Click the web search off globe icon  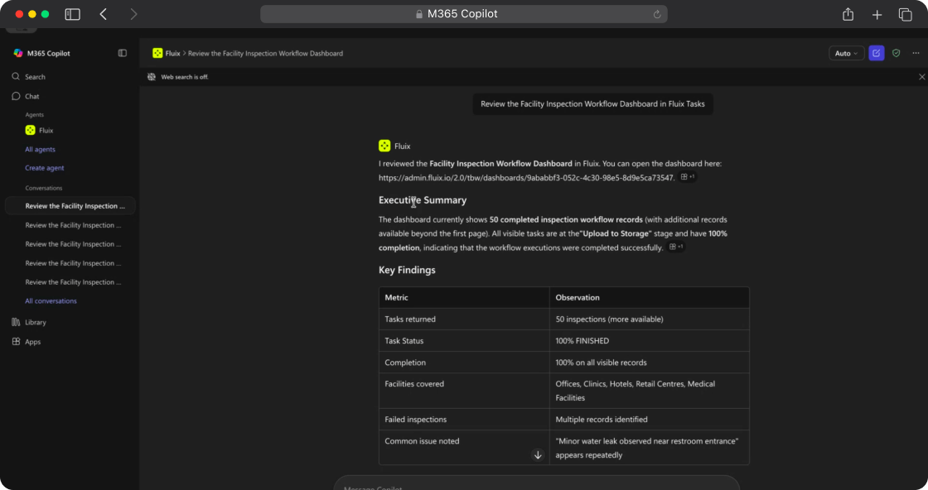tap(152, 77)
